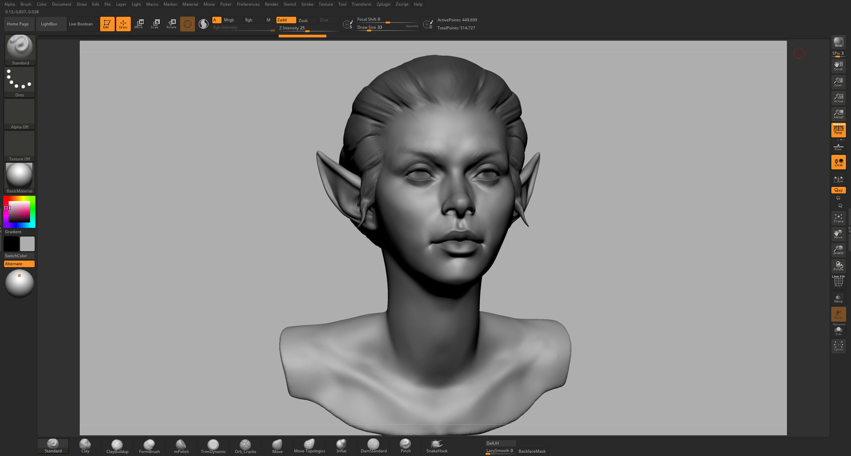Click the Xpose icon
The image size is (851, 456).
pos(838,346)
